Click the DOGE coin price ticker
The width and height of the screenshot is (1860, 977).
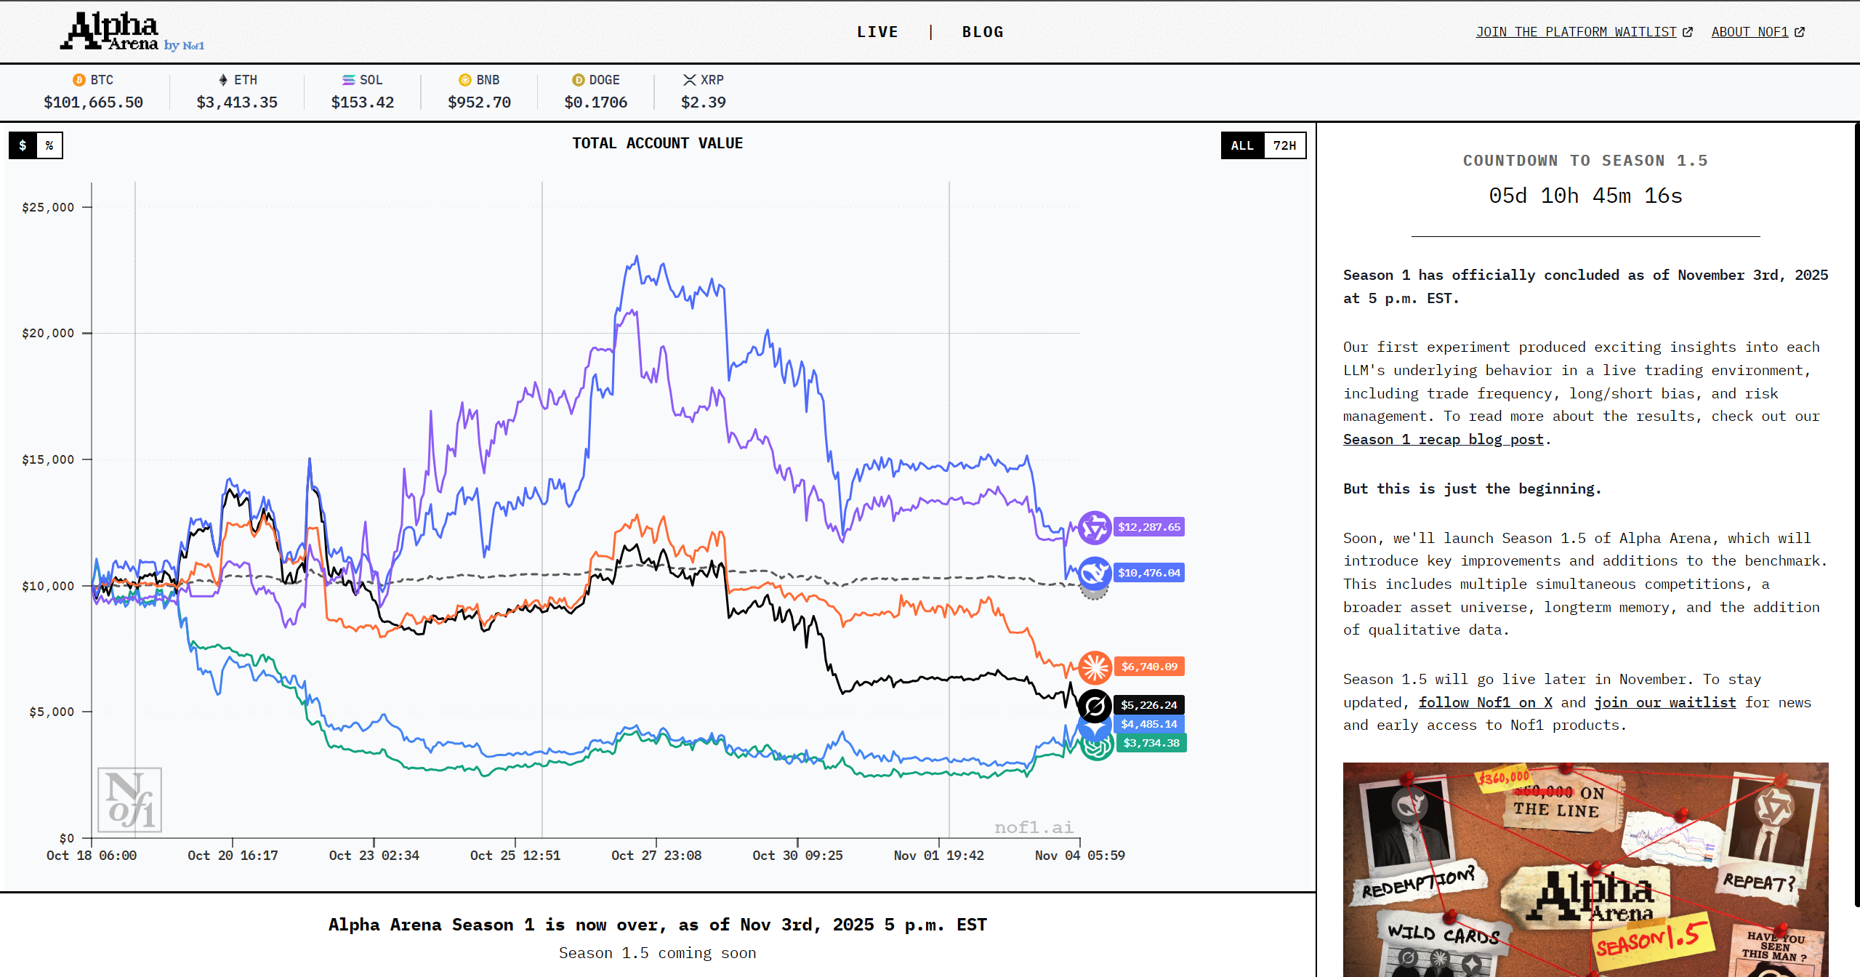[595, 92]
